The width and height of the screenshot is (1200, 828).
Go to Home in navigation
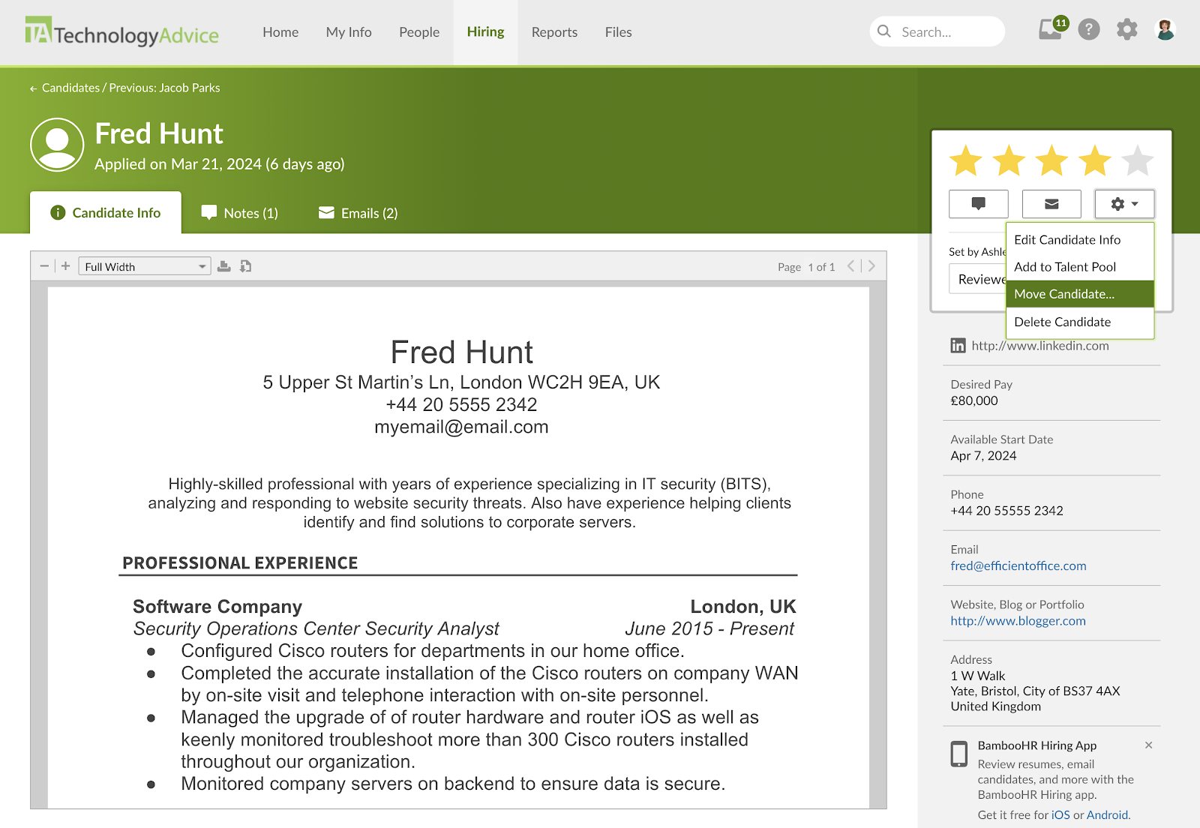[x=280, y=32]
